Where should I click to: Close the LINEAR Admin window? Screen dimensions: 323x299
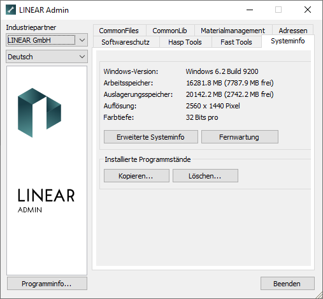pos(308,10)
